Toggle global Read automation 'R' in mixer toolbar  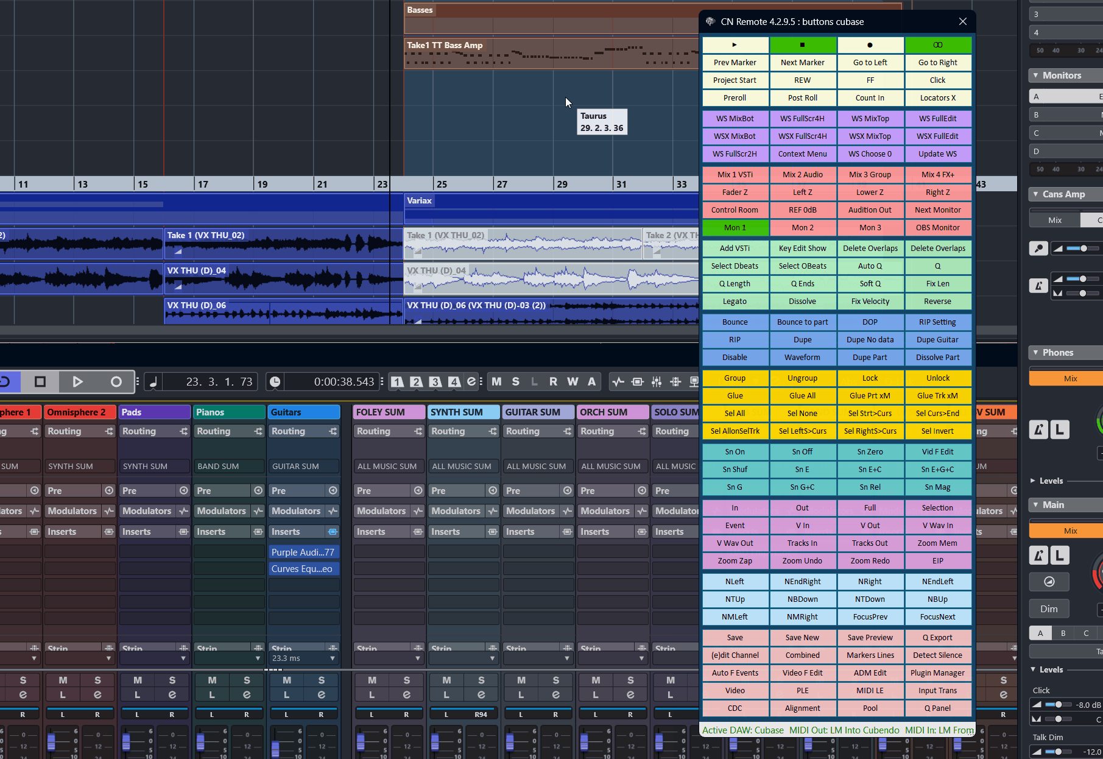(553, 382)
